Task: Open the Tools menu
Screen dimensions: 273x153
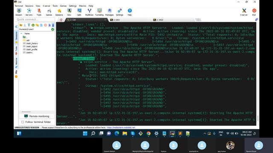Action: (x=55, y=6)
